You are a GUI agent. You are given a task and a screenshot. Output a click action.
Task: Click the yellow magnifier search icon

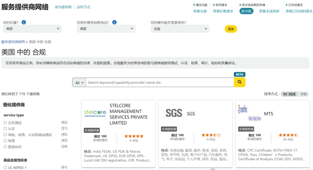click(239, 82)
